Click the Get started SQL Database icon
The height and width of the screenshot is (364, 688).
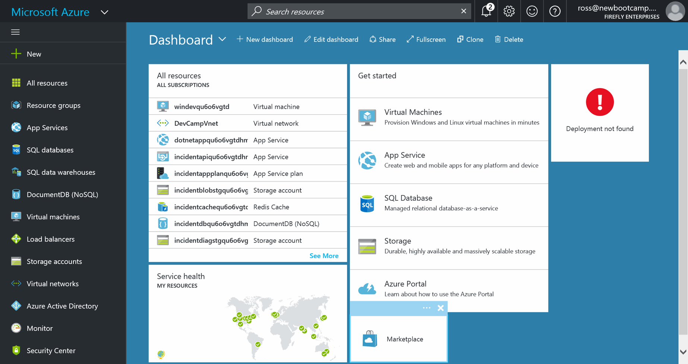[367, 203]
